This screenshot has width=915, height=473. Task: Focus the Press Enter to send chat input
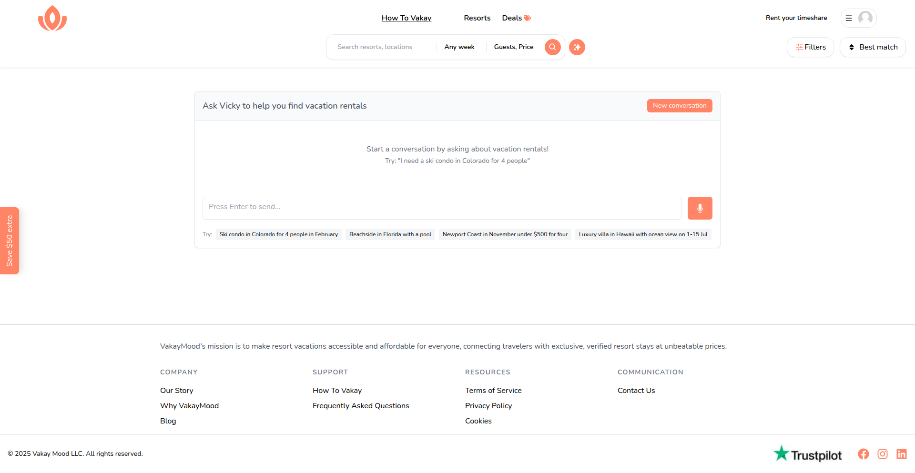[x=442, y=208]
